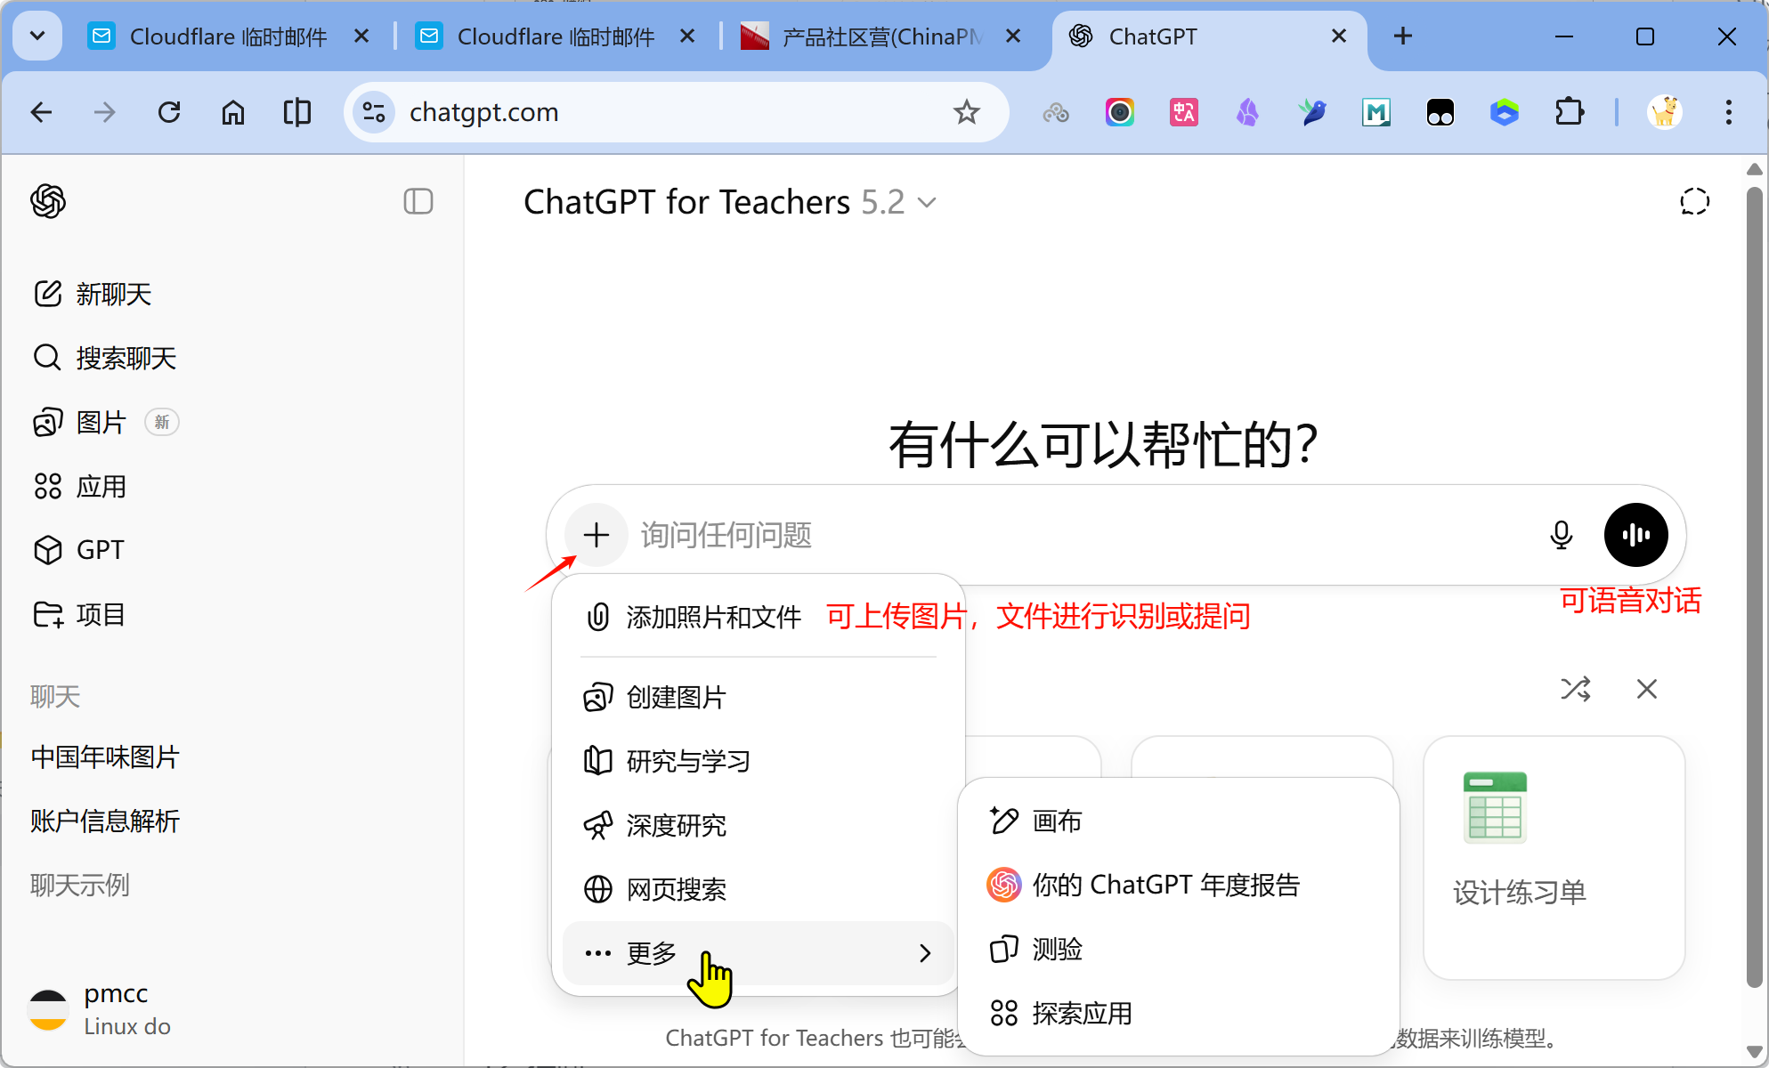Viewport: 1769px width, 1068px height.
Task: Open the 图片 section in sidebar
Action: (100, 422)
